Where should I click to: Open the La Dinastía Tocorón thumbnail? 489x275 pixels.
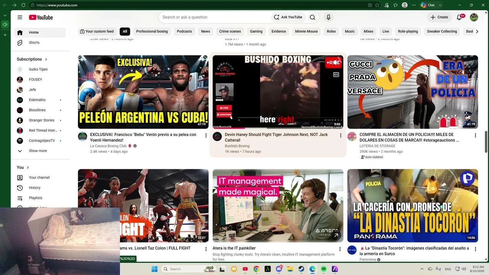(x=413, y=206)
